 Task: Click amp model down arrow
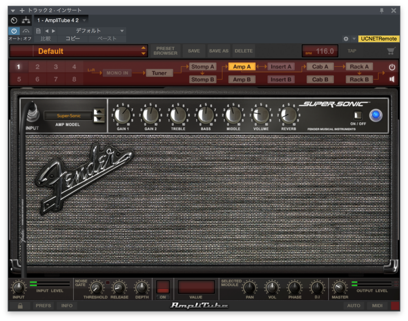[99, 119]
